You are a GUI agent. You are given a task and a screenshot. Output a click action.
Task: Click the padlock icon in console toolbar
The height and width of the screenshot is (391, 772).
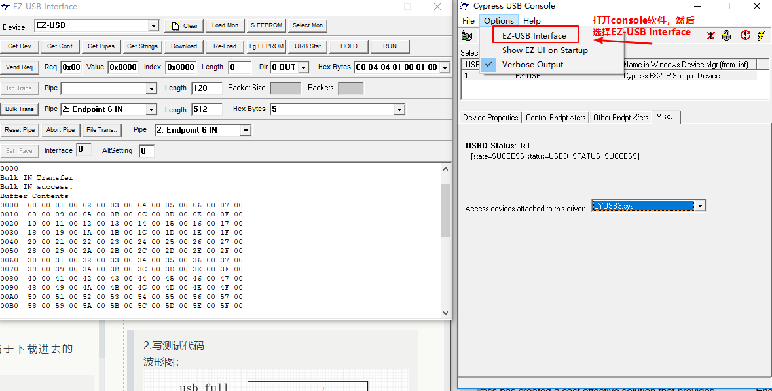tap(727, 35)
